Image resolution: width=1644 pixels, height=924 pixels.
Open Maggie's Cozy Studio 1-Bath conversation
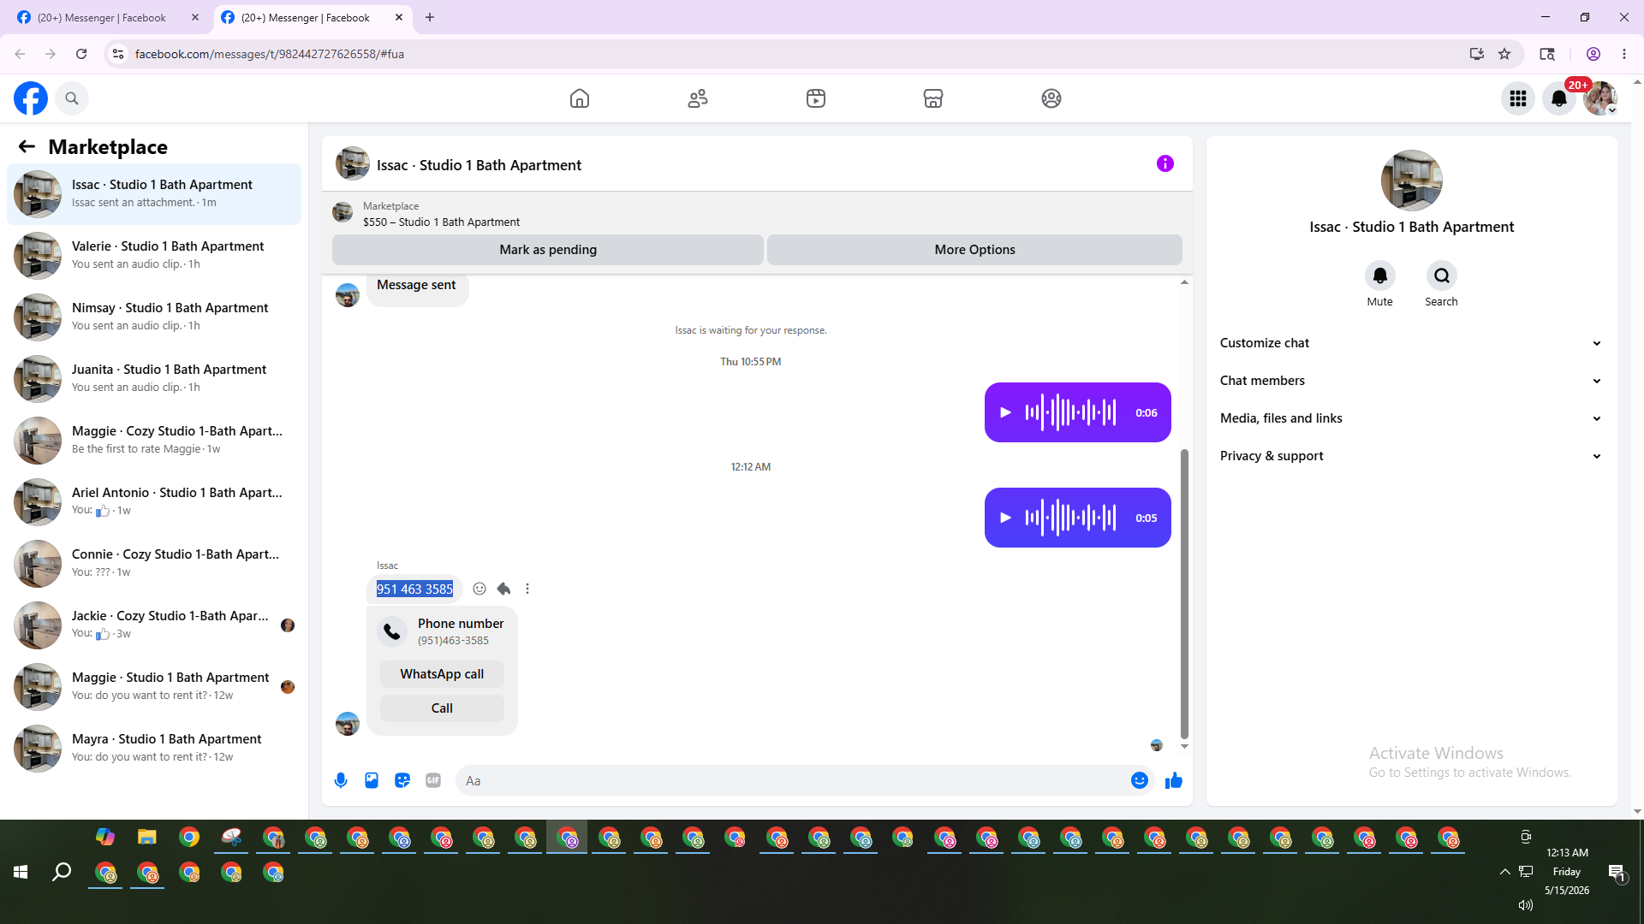[154, 441]
